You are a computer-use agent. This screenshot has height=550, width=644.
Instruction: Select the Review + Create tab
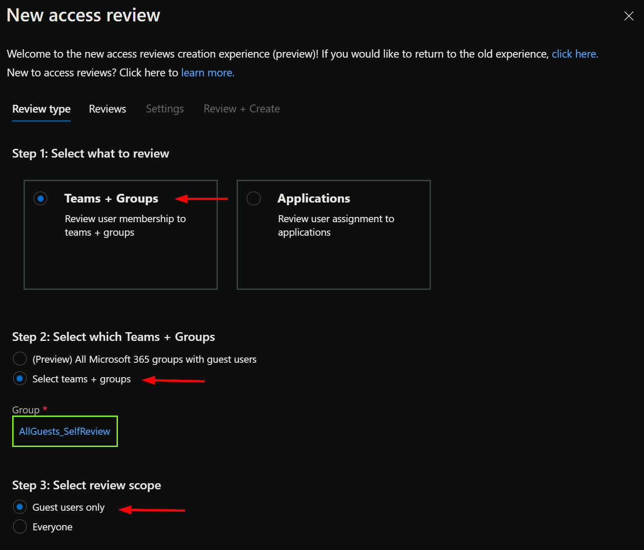(241, 109)
